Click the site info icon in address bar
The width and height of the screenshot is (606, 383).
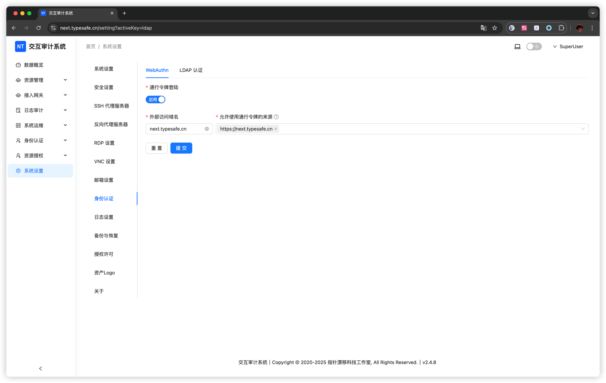pyautogui.click(x=53, y=28)
